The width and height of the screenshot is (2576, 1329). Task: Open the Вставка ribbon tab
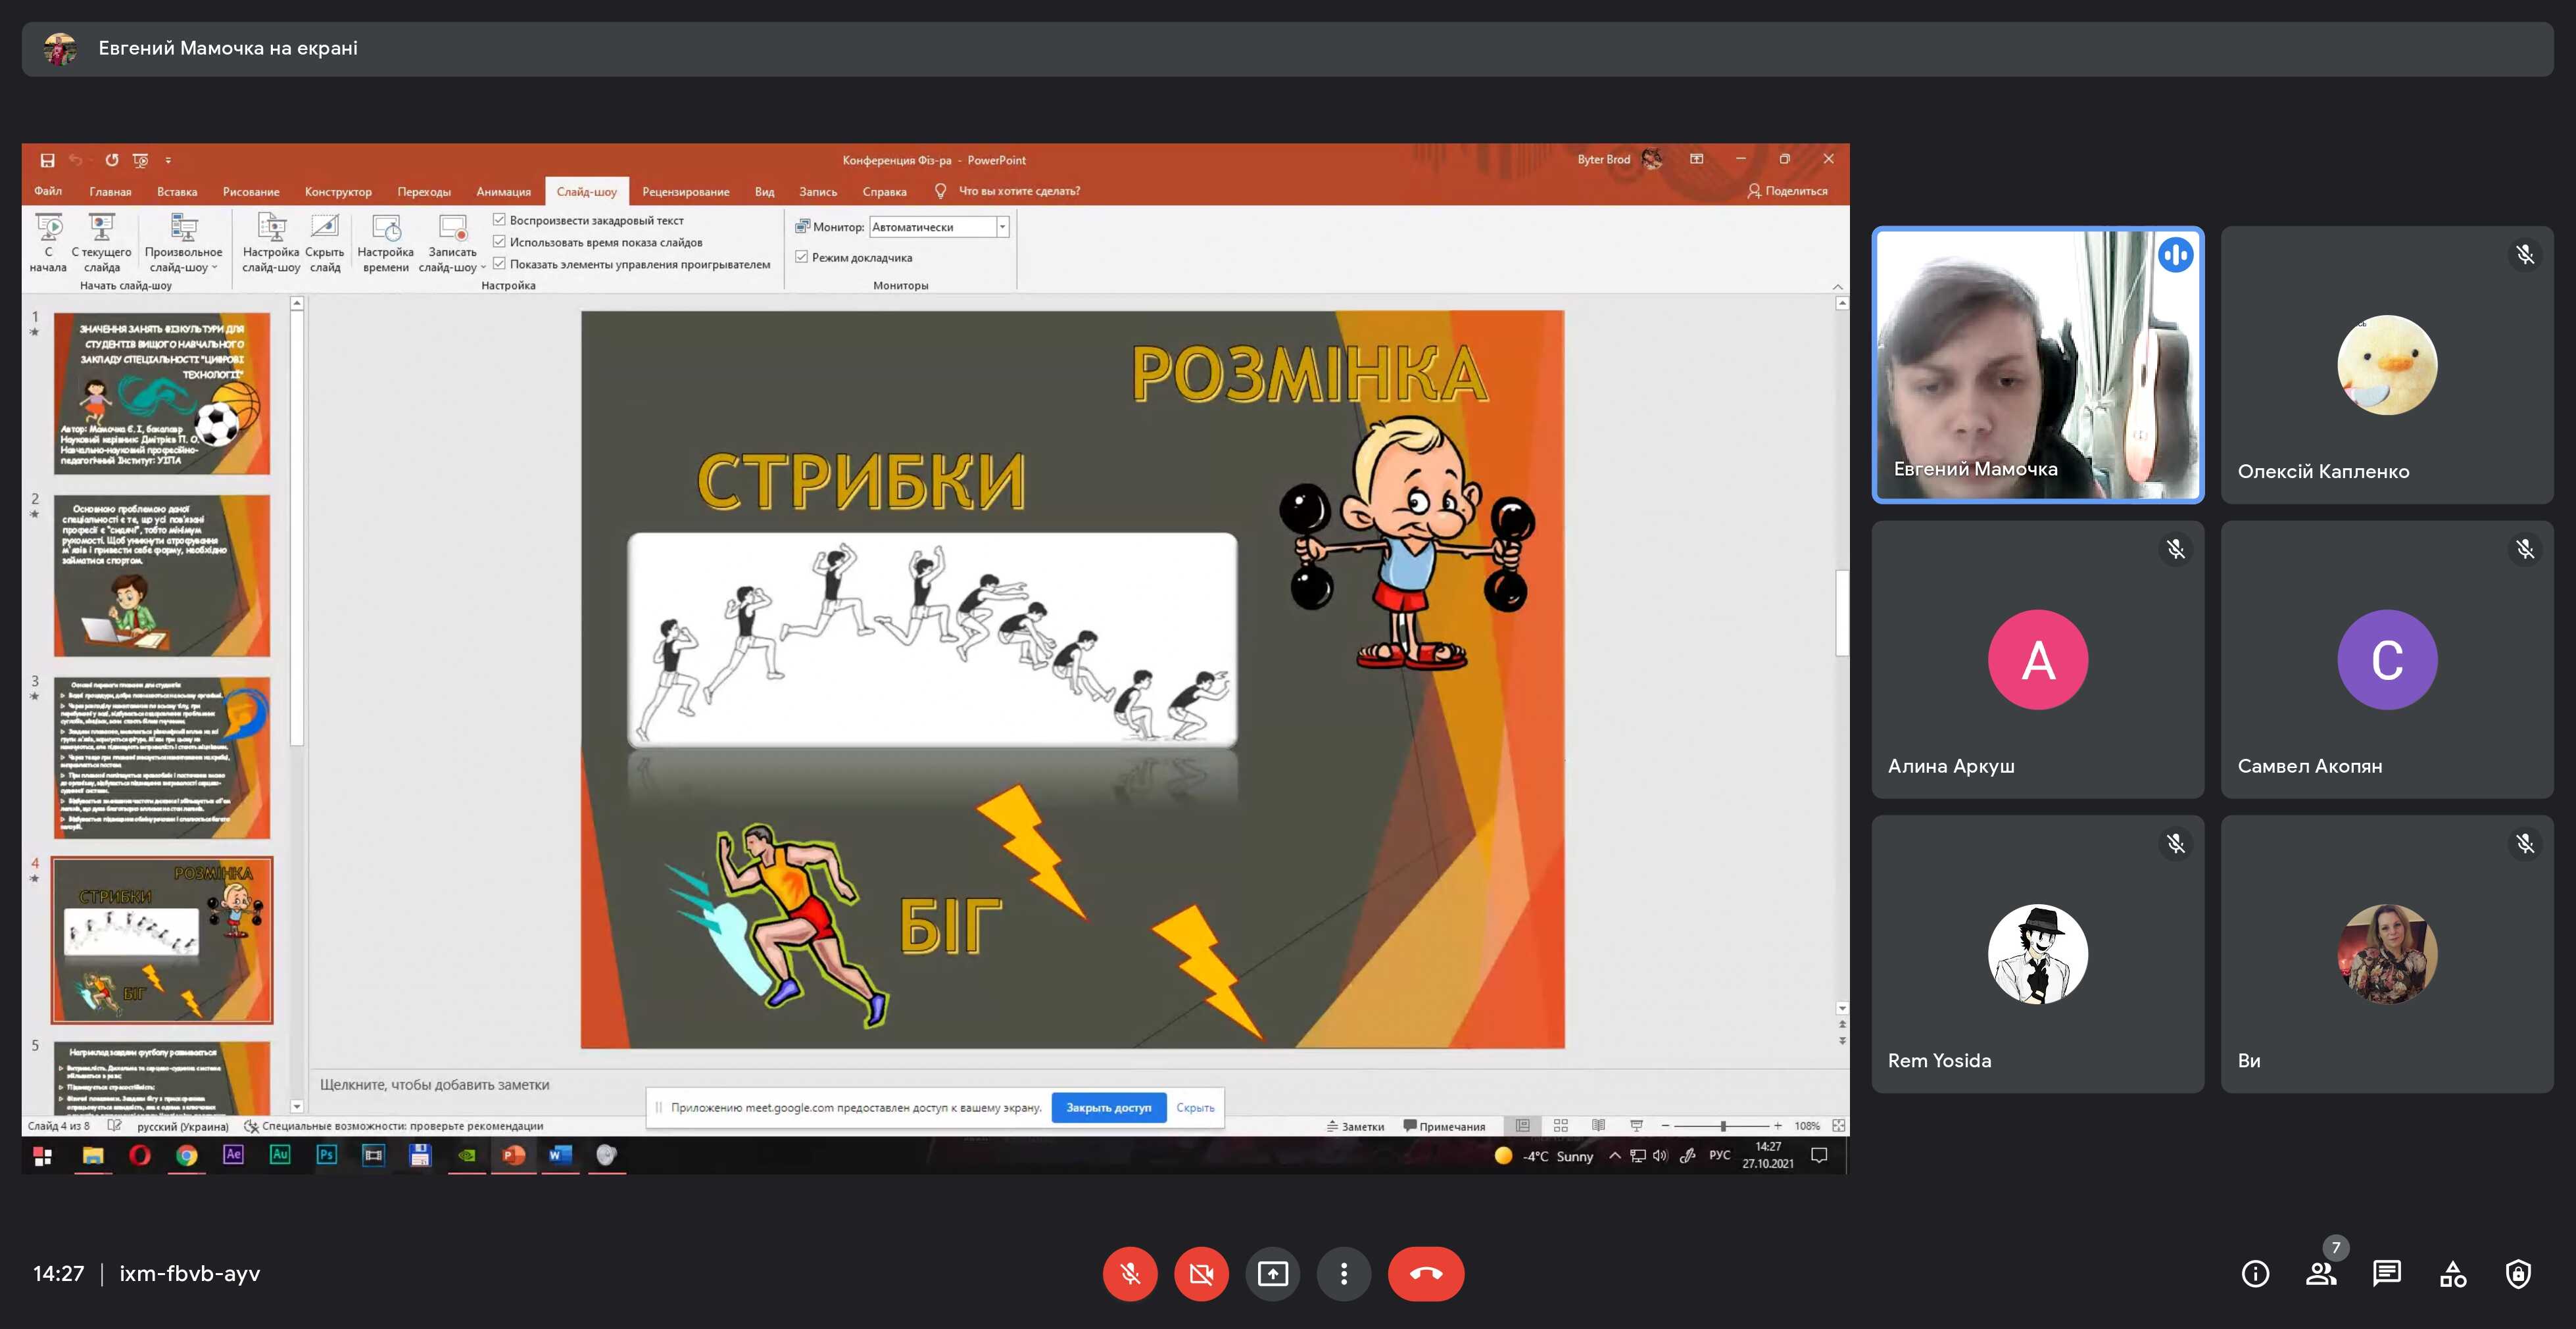pos(177,191)
